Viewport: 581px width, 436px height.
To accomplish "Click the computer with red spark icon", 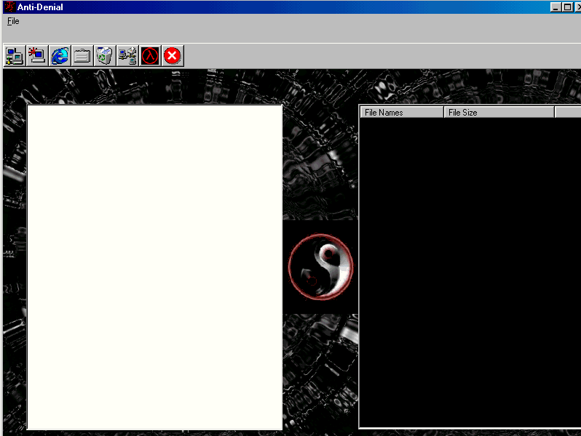I will pyautogui.click(x=37, y=56).
